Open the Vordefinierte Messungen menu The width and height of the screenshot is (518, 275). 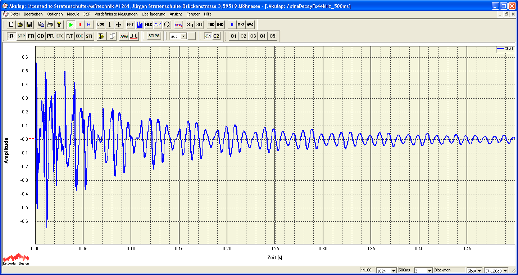click(x=116, y=14)
